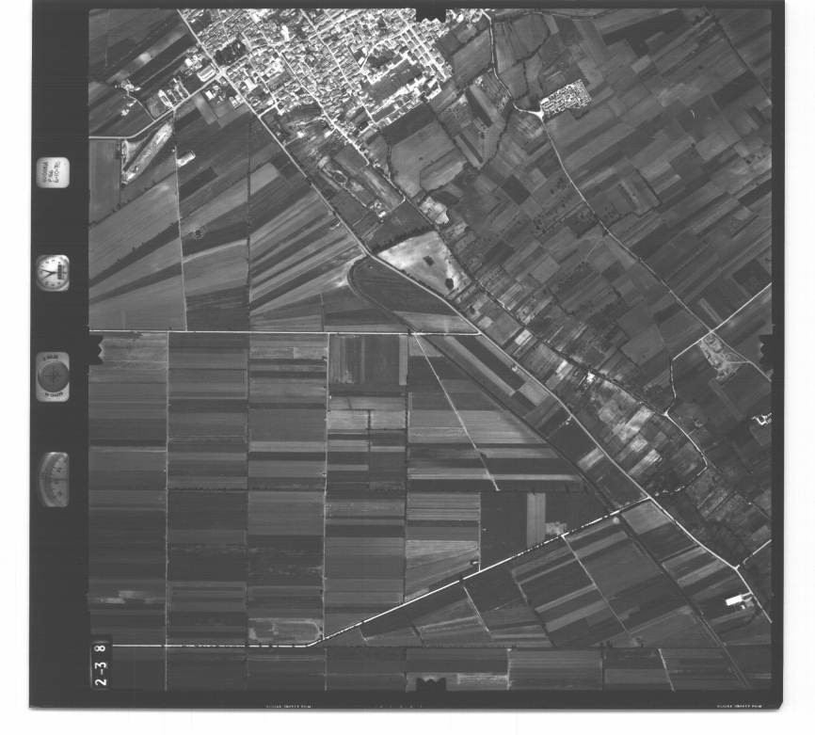The image size is (815, 735).
Task: Select the altimeter gauge in left margin
Action: (x=54, y=479)
